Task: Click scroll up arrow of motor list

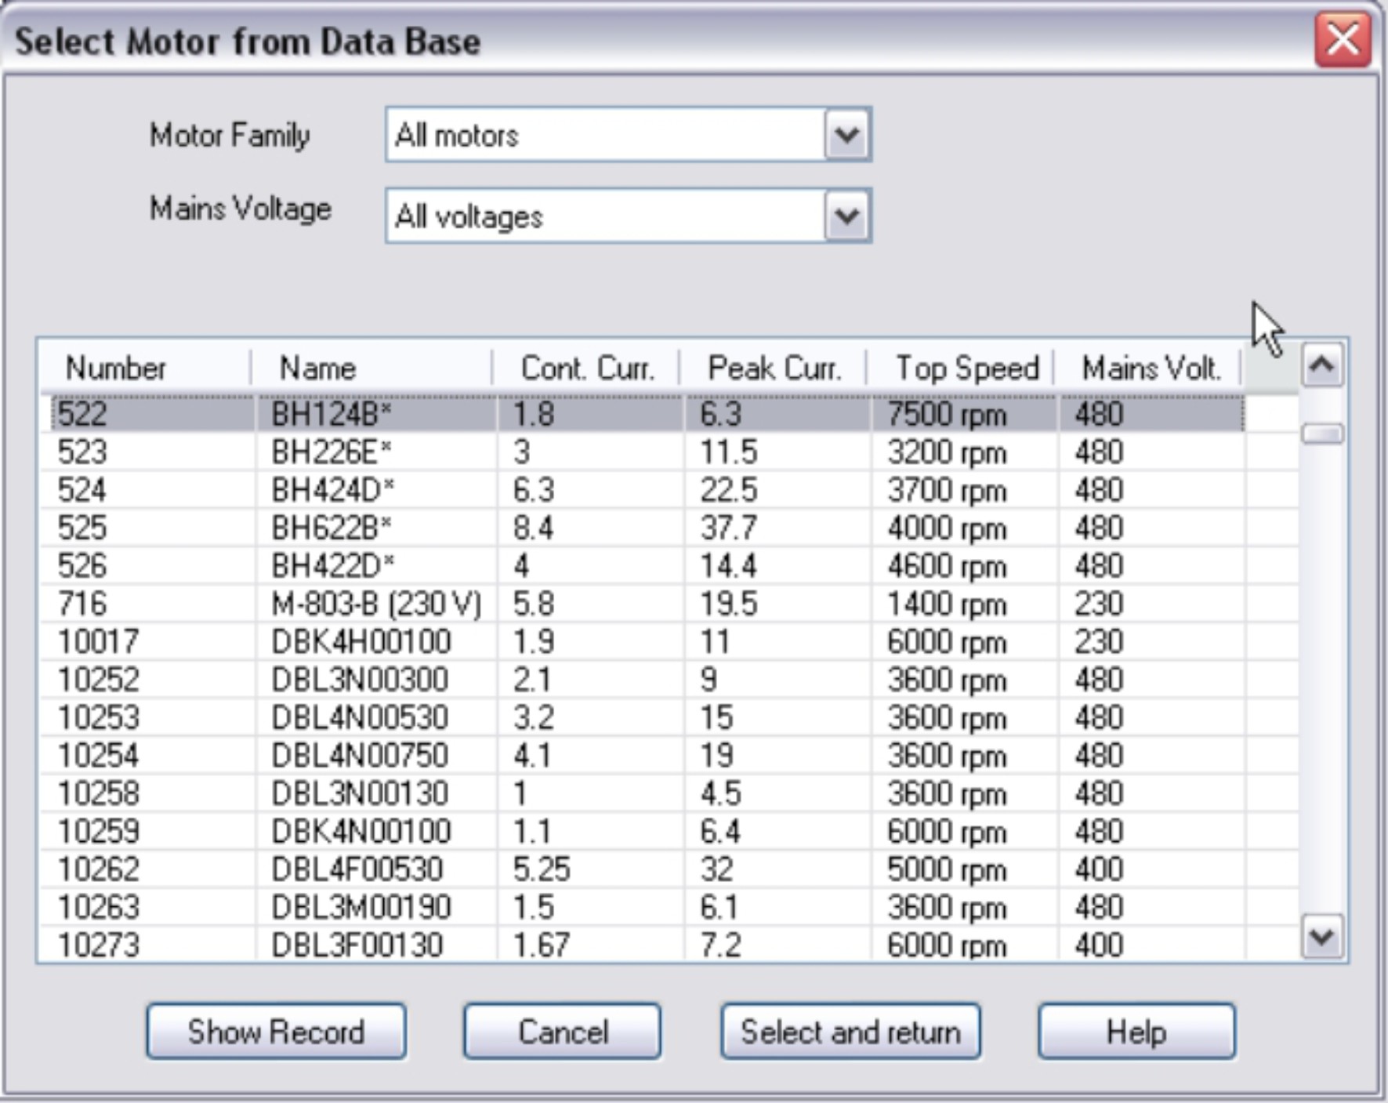Action: click(1322, 365)
